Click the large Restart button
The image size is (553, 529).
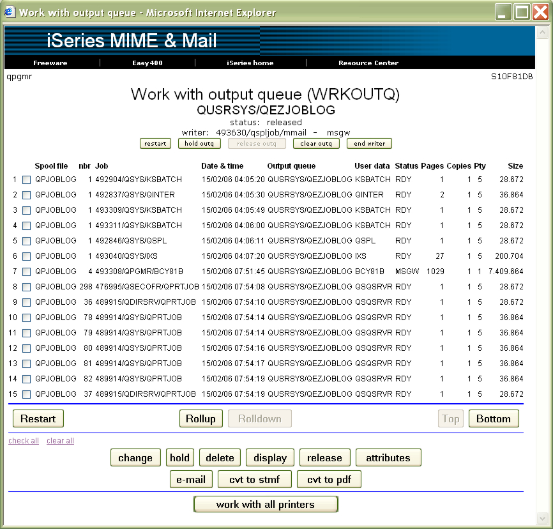coord(38,418)
